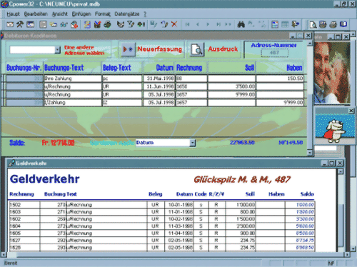Click scroll up arrow in Debitoren window
The width and height of the screenshot is (357, 267).
click(310, 44)
